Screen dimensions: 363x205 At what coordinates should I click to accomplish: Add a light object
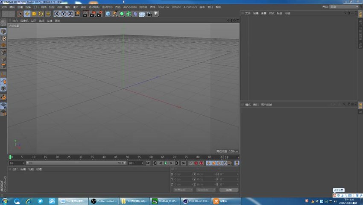click(156, 14)
